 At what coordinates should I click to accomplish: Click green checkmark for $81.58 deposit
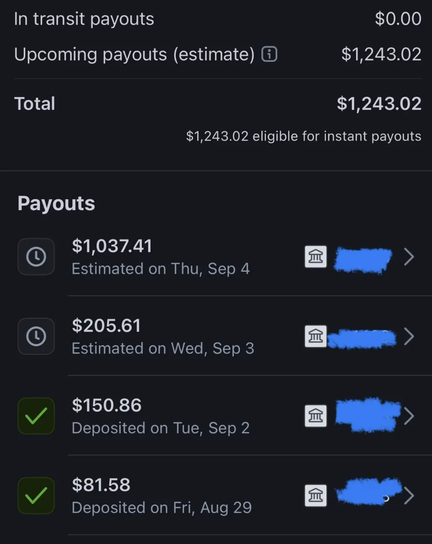(x=36, y=495)
